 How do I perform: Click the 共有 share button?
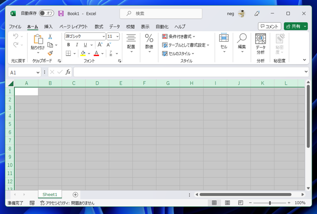coord(293,26)
